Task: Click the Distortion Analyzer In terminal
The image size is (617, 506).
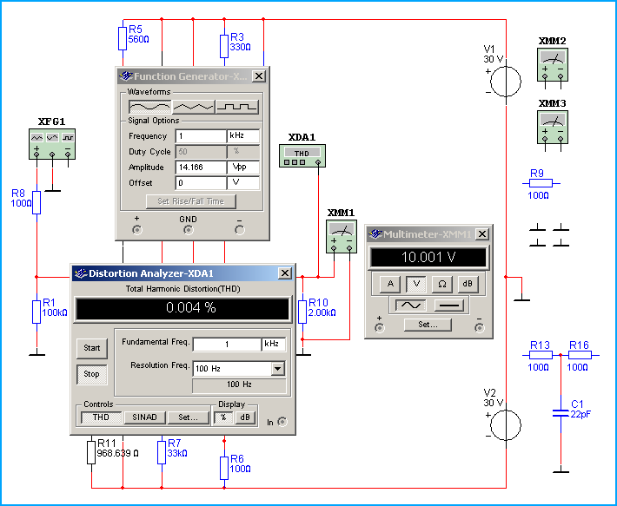Action: tap(282, 422)
